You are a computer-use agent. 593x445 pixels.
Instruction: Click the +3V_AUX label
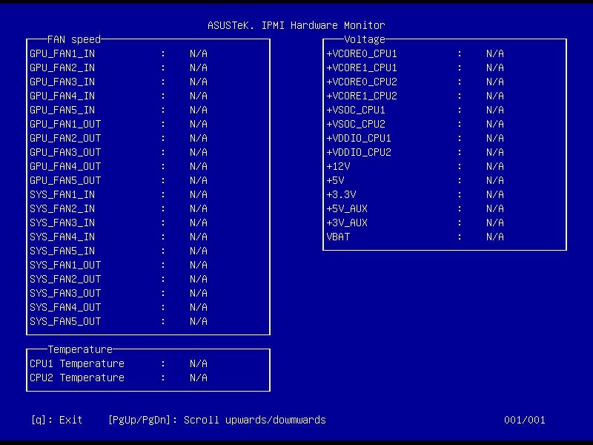point(347,222)
